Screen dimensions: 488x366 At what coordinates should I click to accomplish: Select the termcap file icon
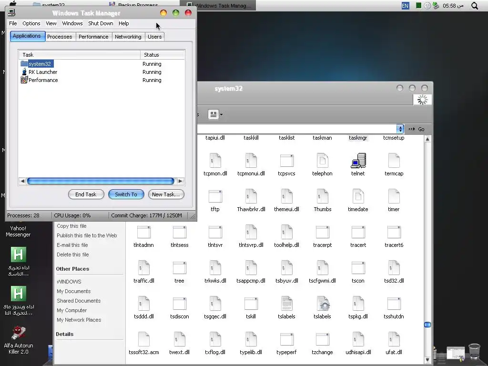pos(394,161)
